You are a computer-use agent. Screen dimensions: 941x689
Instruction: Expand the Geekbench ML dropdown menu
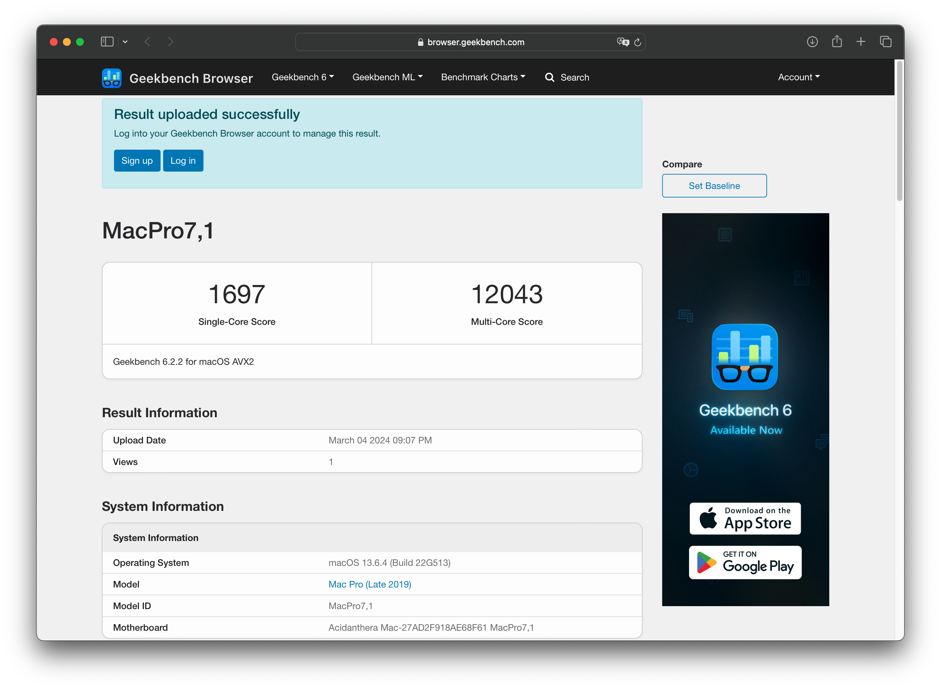(387, 77)
